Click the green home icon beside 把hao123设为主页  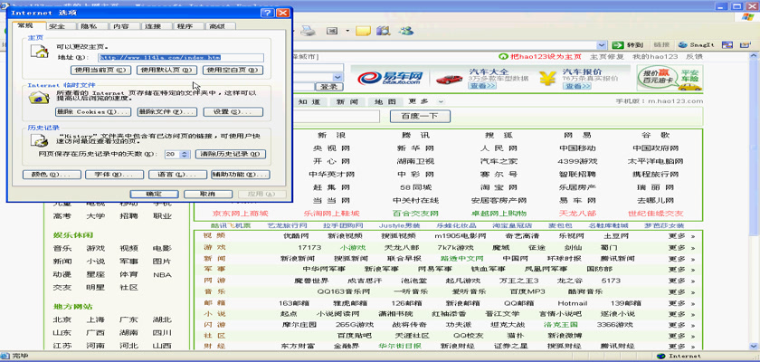(x=503, y=57)
